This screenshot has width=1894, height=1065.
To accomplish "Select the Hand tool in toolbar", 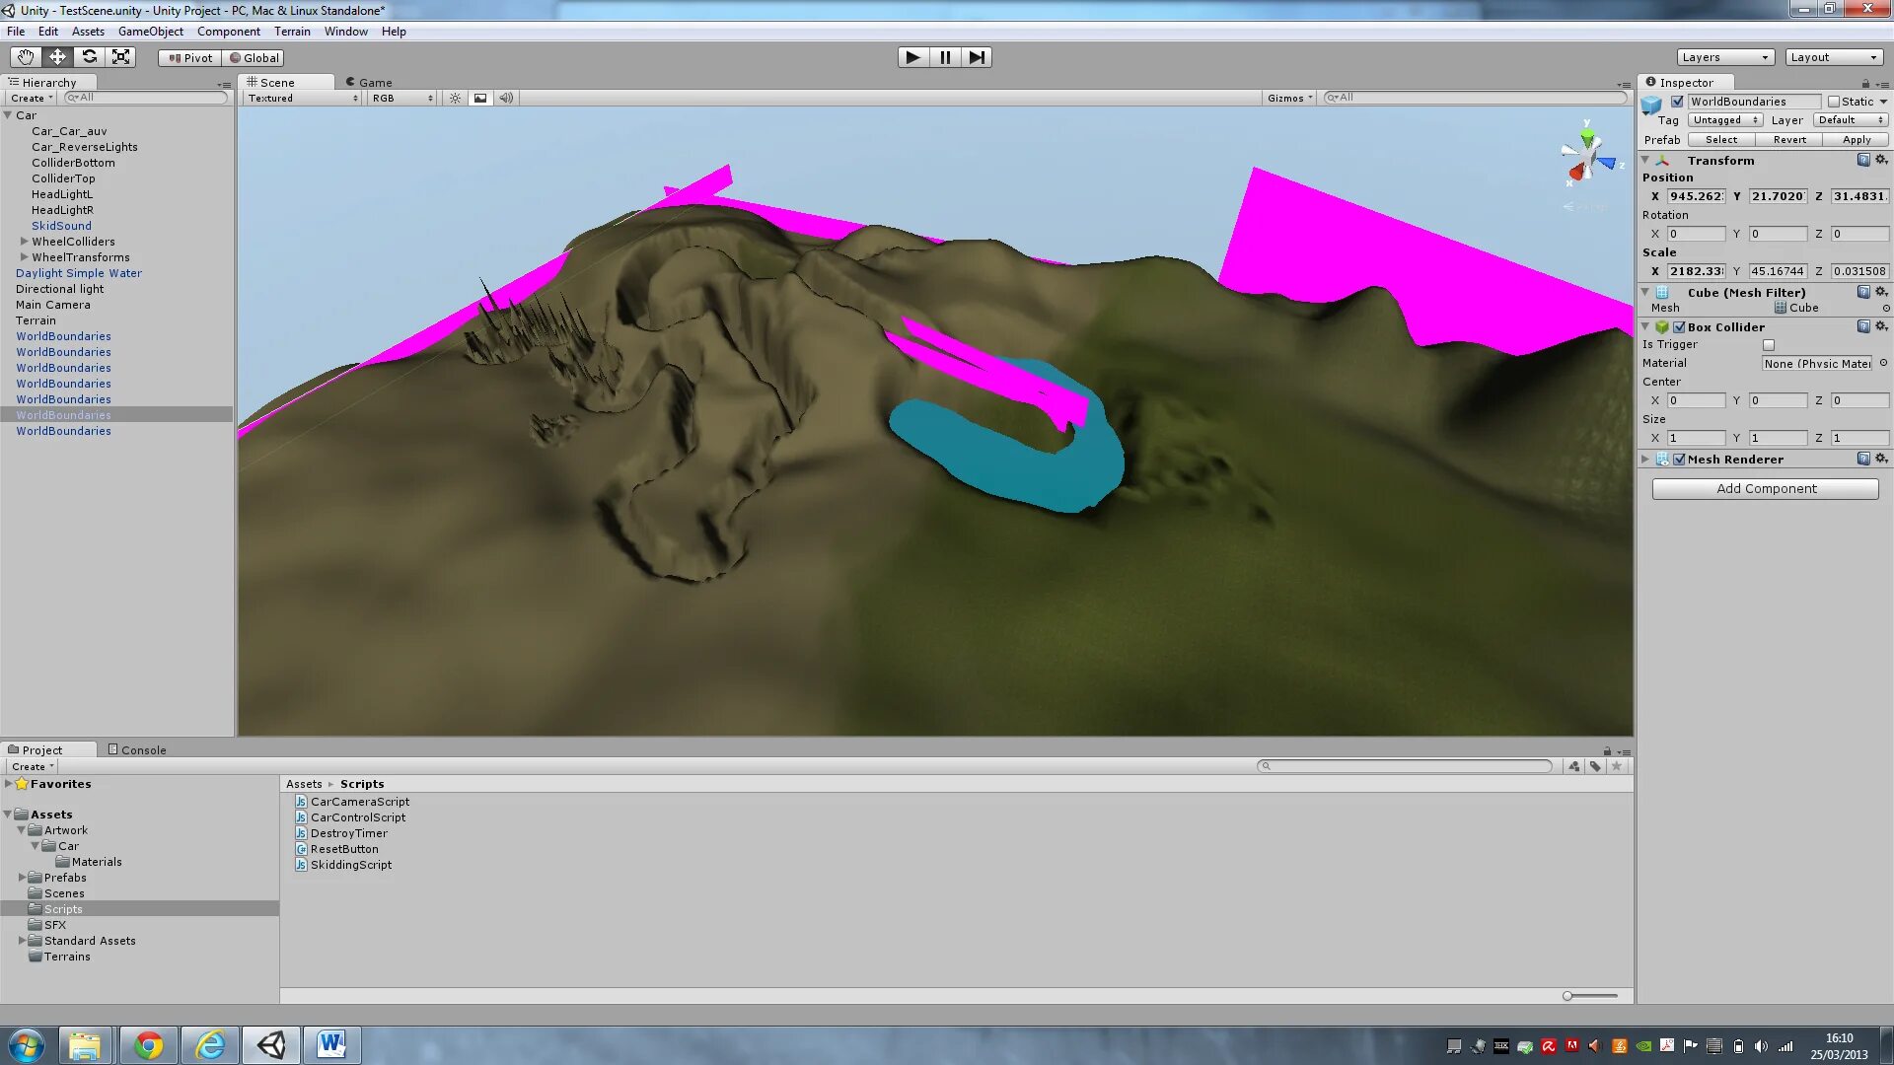I will 26,57.
